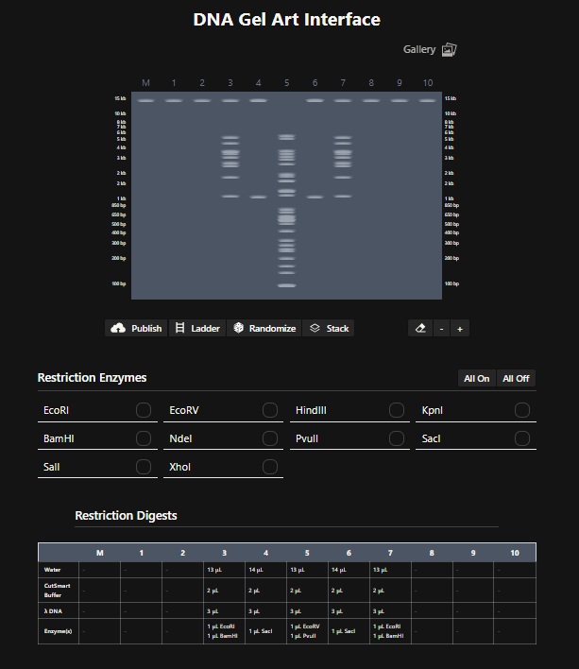Screen dimensions: 579x669
Task: Enable the XhoI enzyme checkbox
Action: [270, 467]
